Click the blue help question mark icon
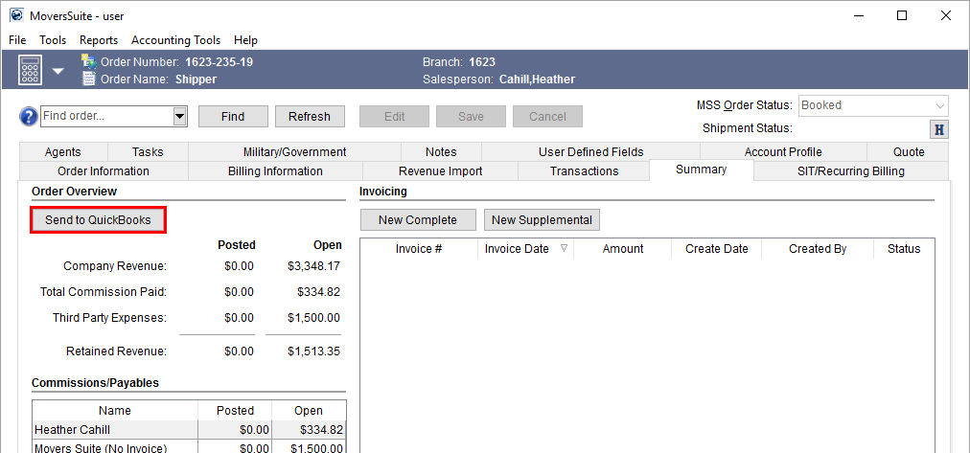Screen dimensions: 970x453 coord(29,116)
